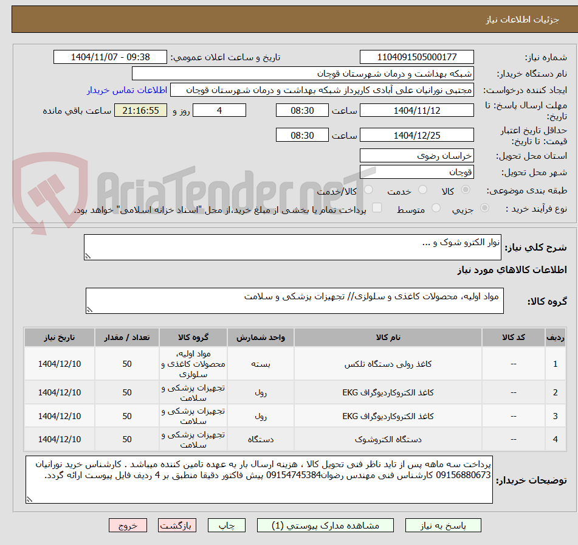This screenshot has width=578, height=545.
Task: Select the کالا/خدمت radio button
Action: (x=368, y=190)
